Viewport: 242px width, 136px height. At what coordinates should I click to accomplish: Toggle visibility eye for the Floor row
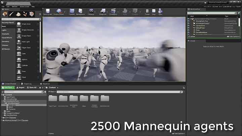click(189, 30)
